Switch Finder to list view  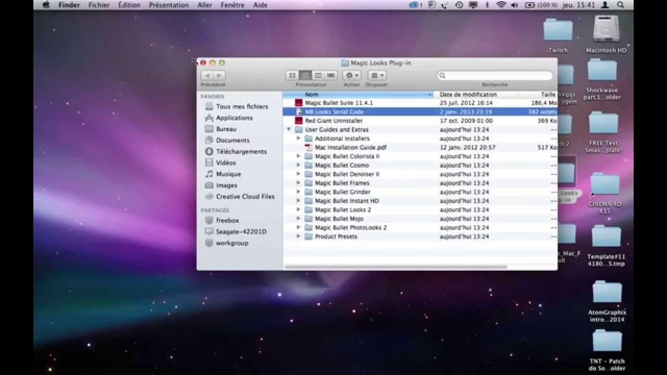[x=305, y=76]
